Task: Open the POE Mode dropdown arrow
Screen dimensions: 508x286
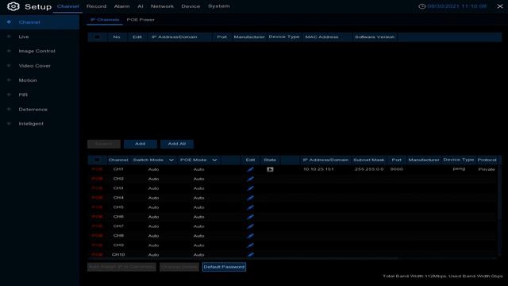Action: pos(214,160)
